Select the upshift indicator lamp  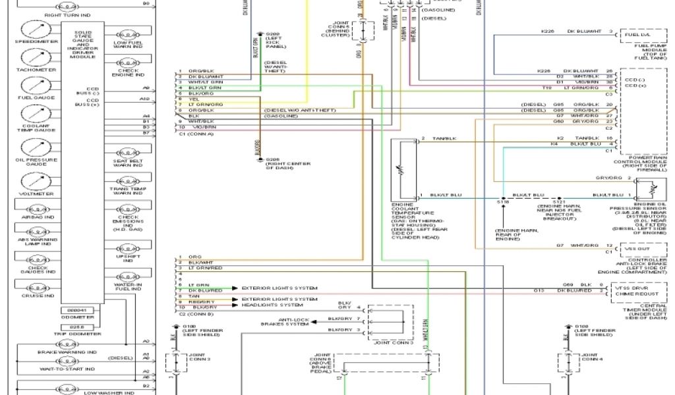click(127, 248)
